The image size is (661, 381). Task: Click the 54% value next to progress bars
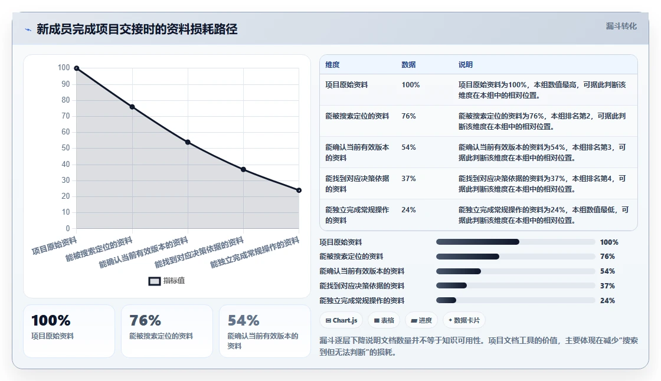tap(607, 271)
